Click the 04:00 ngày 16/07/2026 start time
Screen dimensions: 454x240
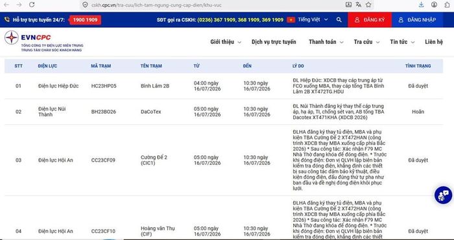[208, 86]
